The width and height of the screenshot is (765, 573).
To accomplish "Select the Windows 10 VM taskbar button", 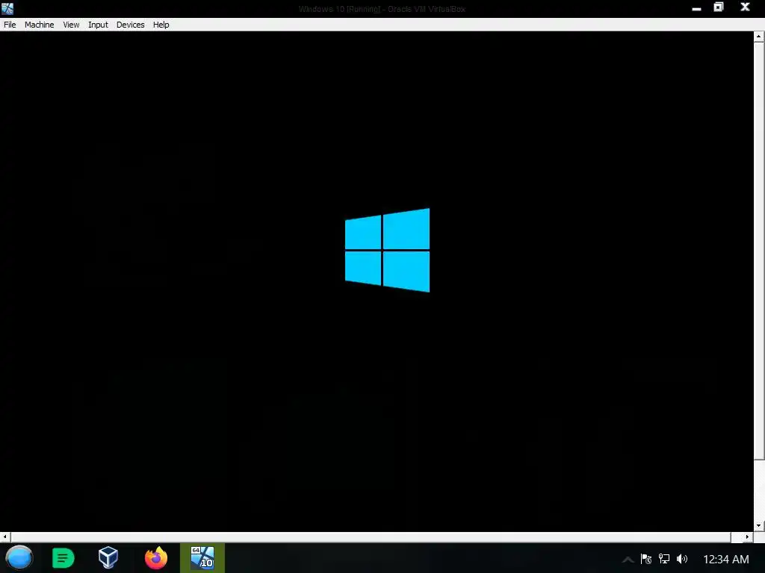I will point(202,558).
